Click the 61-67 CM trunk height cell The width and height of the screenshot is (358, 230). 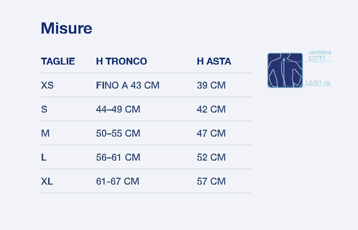[x=117, y=181]
